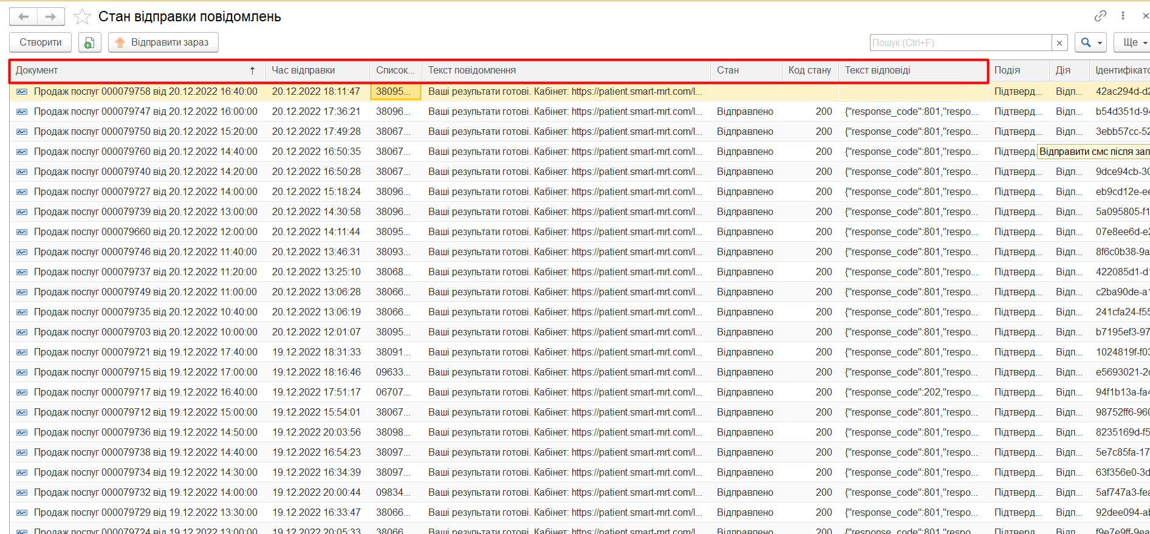Click the response text with code 202
This screenshot has width=1150, height=534.
point(911,392)
